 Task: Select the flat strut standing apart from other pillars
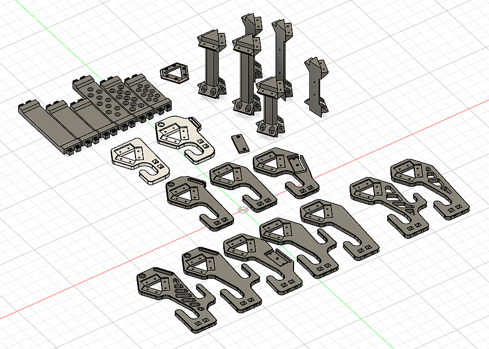[x=317, y=86]
